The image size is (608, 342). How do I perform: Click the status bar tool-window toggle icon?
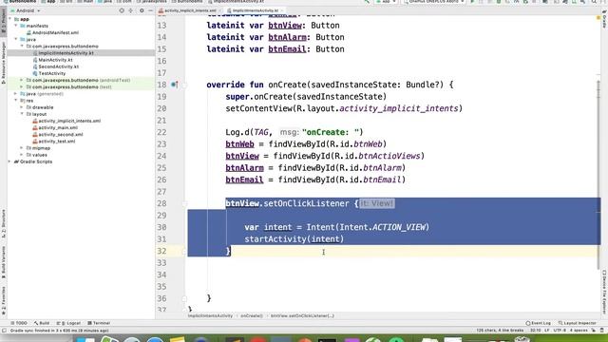(4, 331)
